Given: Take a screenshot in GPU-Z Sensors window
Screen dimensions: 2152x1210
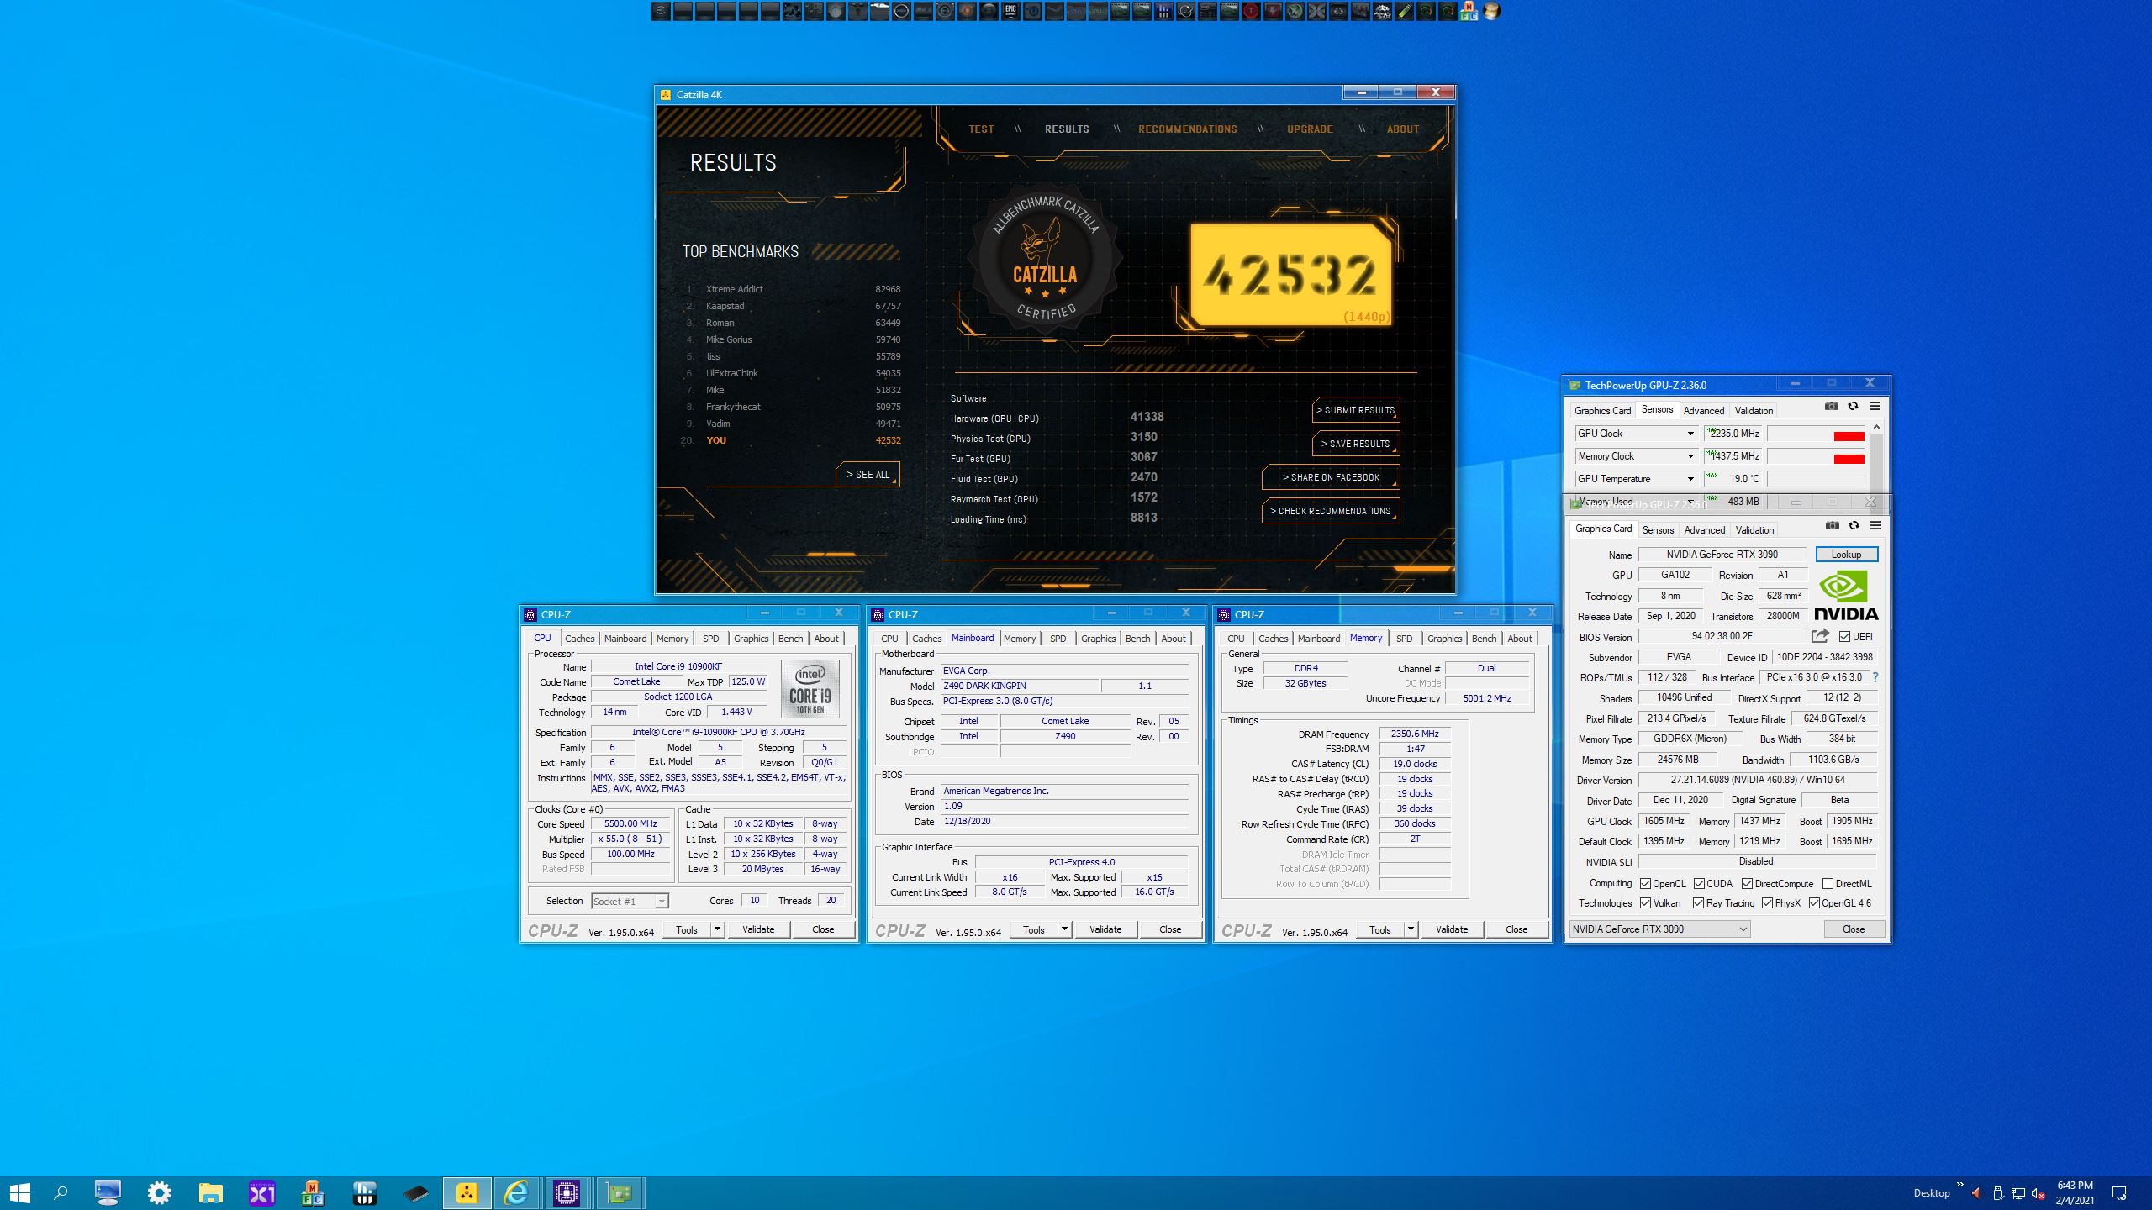Looking at the screenshot, I should click(x=1832, y=407).
